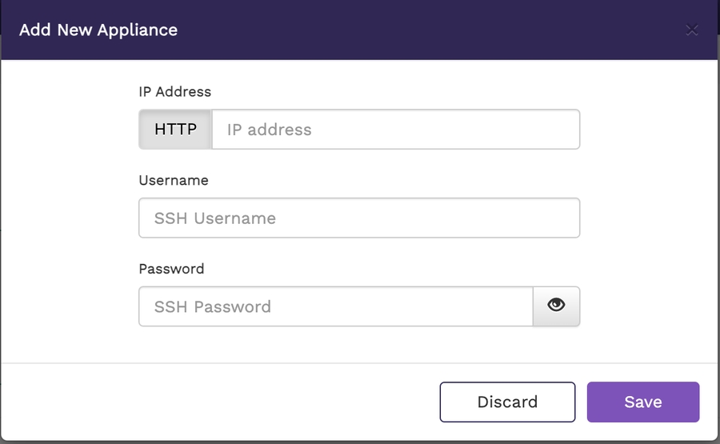Place cursor in the "IP address" placeholder box
The height and width of the screenshot is (444, 720).
point(395,130)
